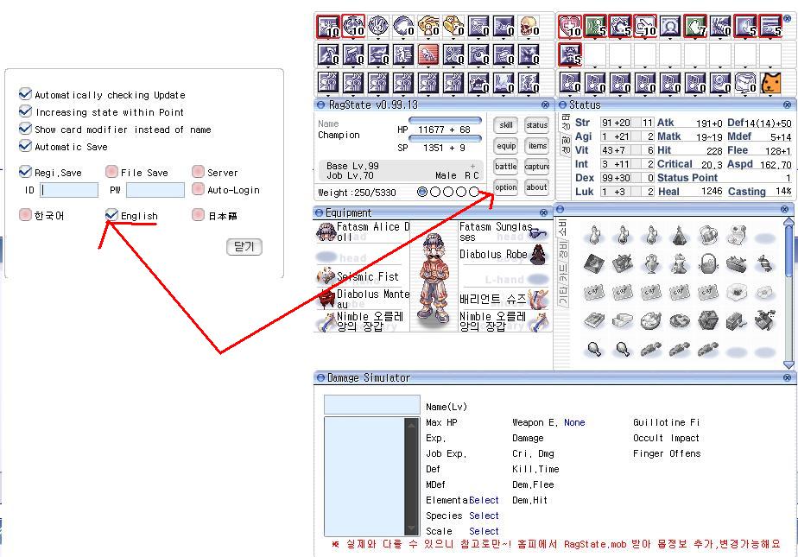Viewport: 798px width, 557px height.
Task: Click the Champion character sprite in Equipment
Action: pos(434,277)
